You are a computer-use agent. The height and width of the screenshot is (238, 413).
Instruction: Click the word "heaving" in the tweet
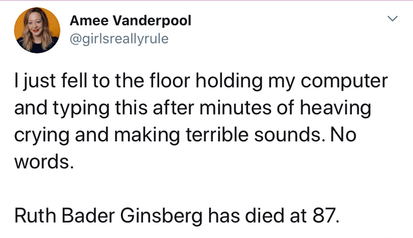pos(336,108)
